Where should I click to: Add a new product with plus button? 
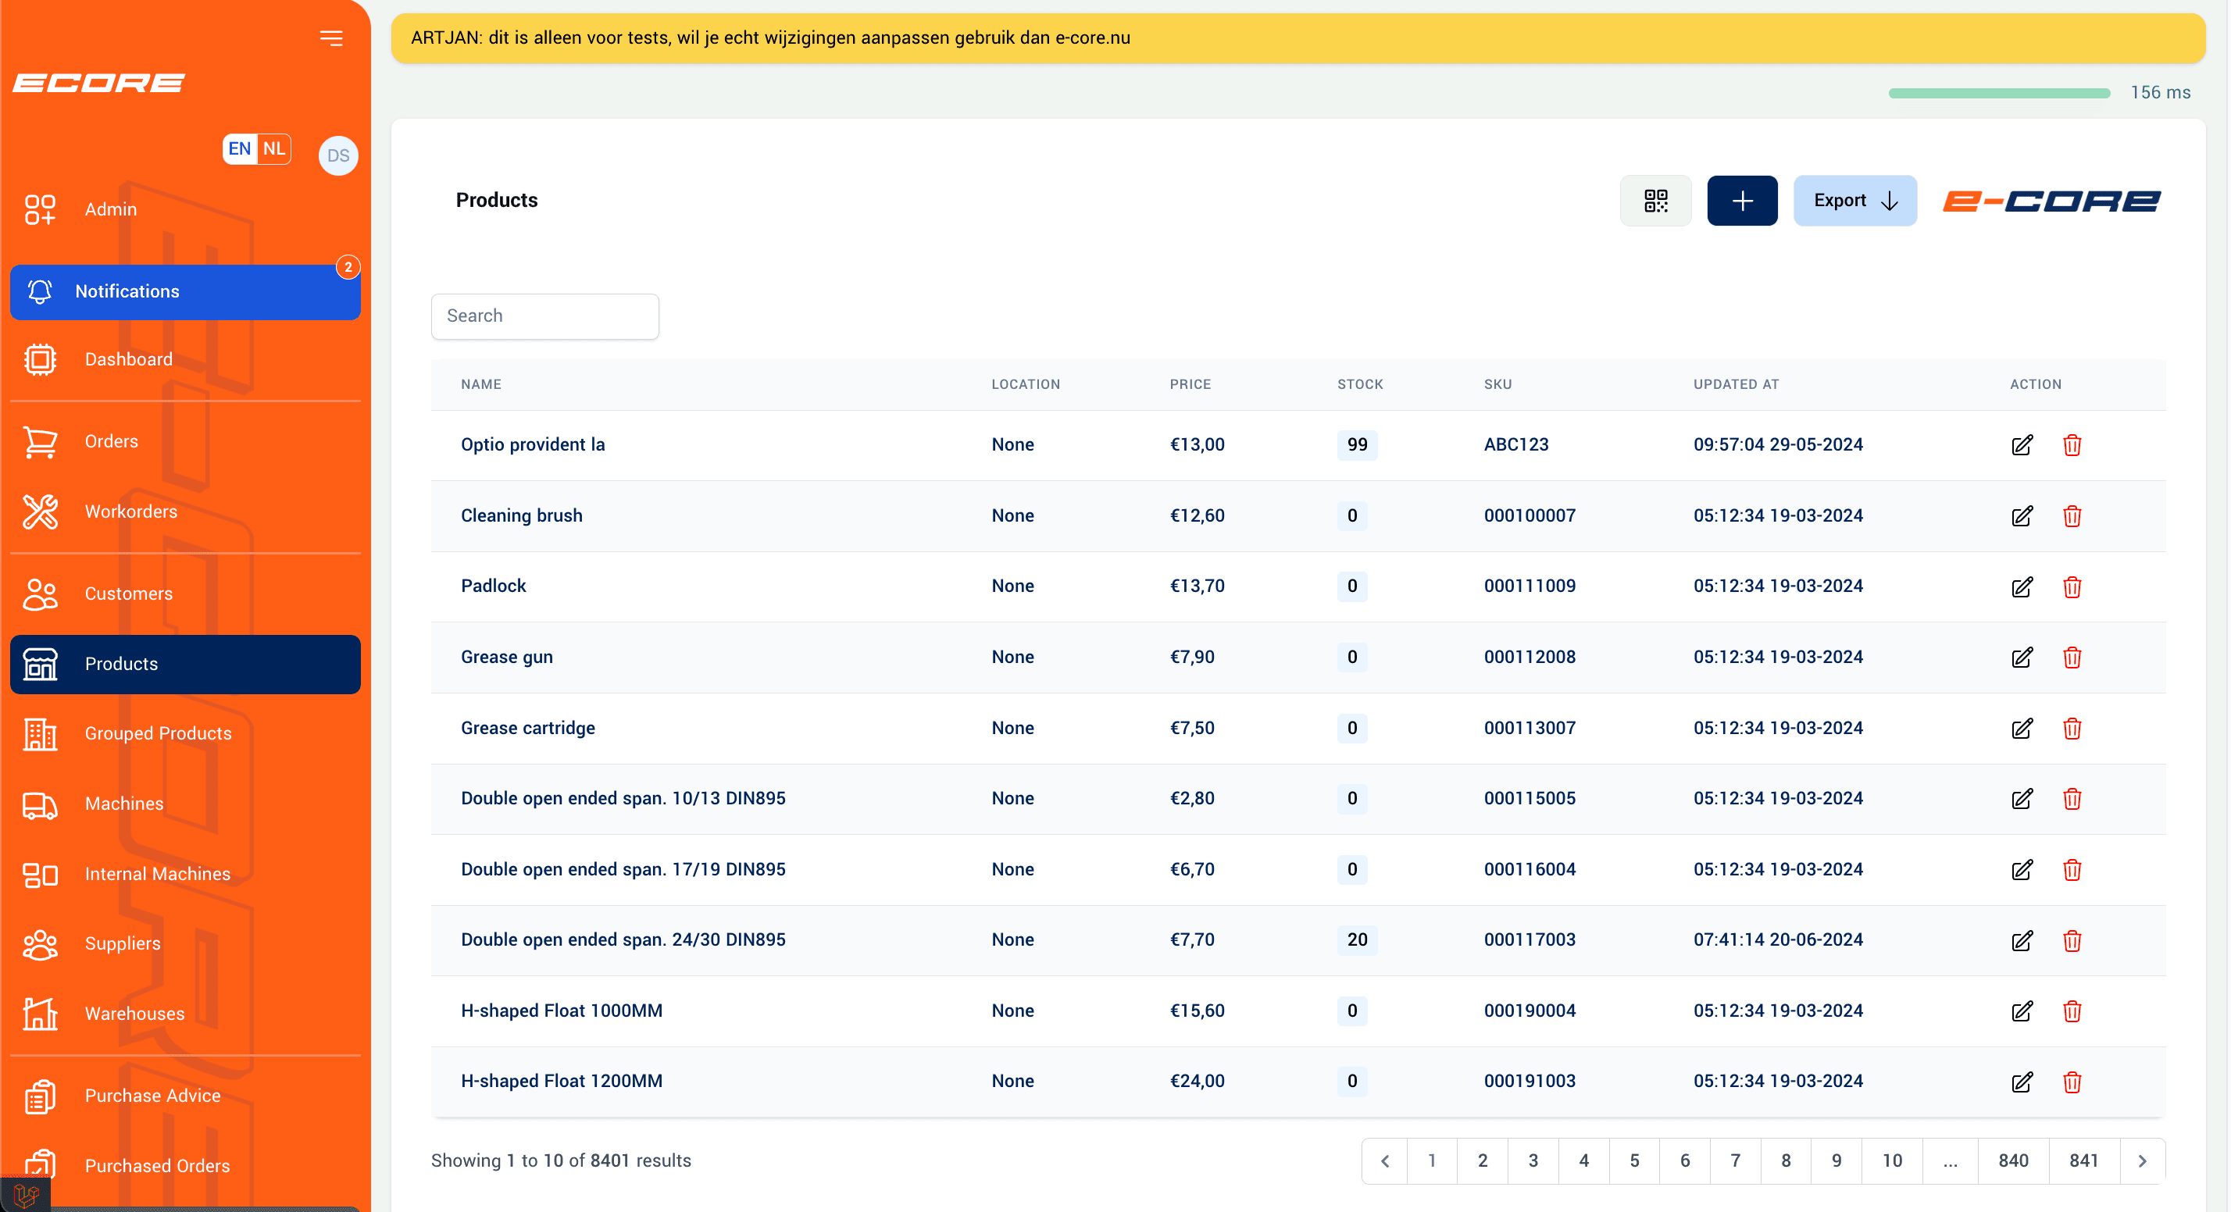pyautogui.click(x=1742, y=201)
